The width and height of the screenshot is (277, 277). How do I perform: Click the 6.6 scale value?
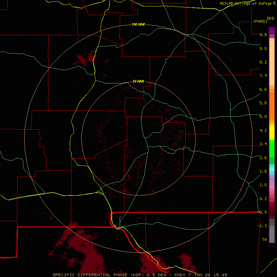263,89
